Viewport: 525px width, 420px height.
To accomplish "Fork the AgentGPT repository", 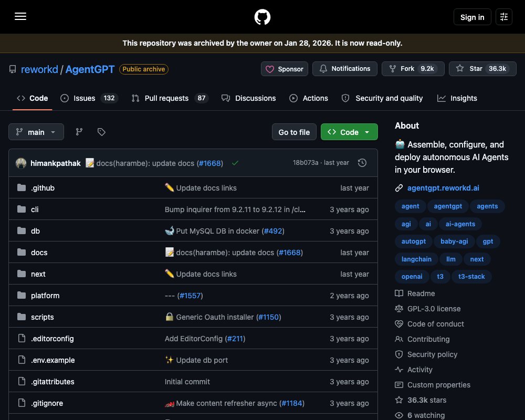I will point(413,69).
